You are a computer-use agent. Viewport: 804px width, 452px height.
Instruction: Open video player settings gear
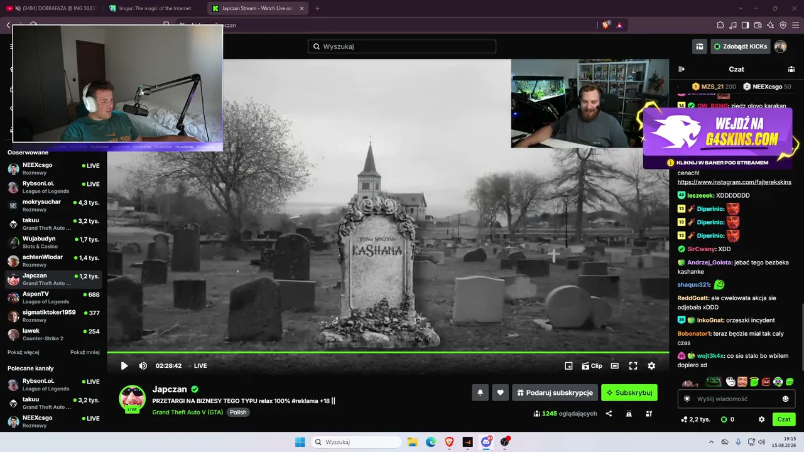(651, 366)
